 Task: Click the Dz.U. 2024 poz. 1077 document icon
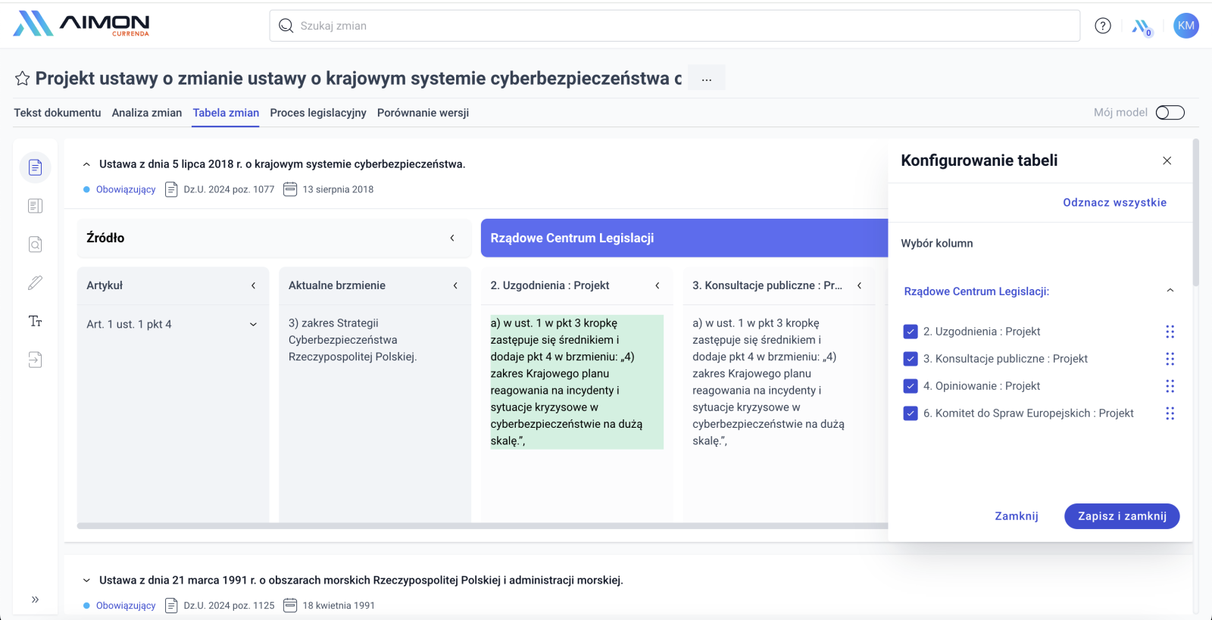[x=171, y=189]
